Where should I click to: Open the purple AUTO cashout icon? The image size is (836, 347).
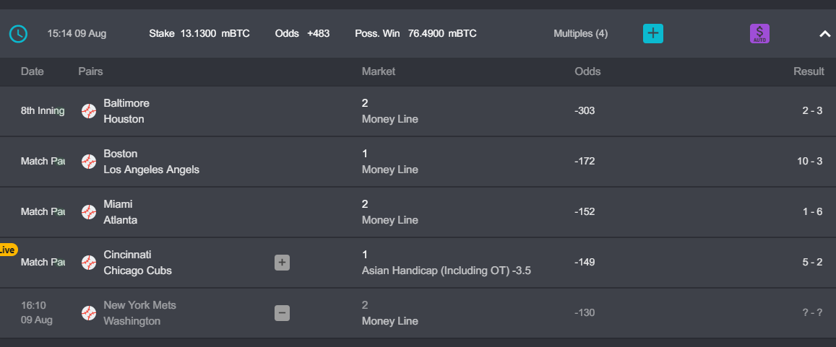click(x=759, y=33)
